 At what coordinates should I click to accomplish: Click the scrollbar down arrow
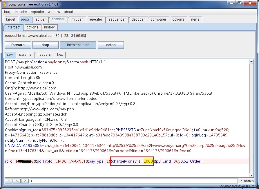coord(251,175)
